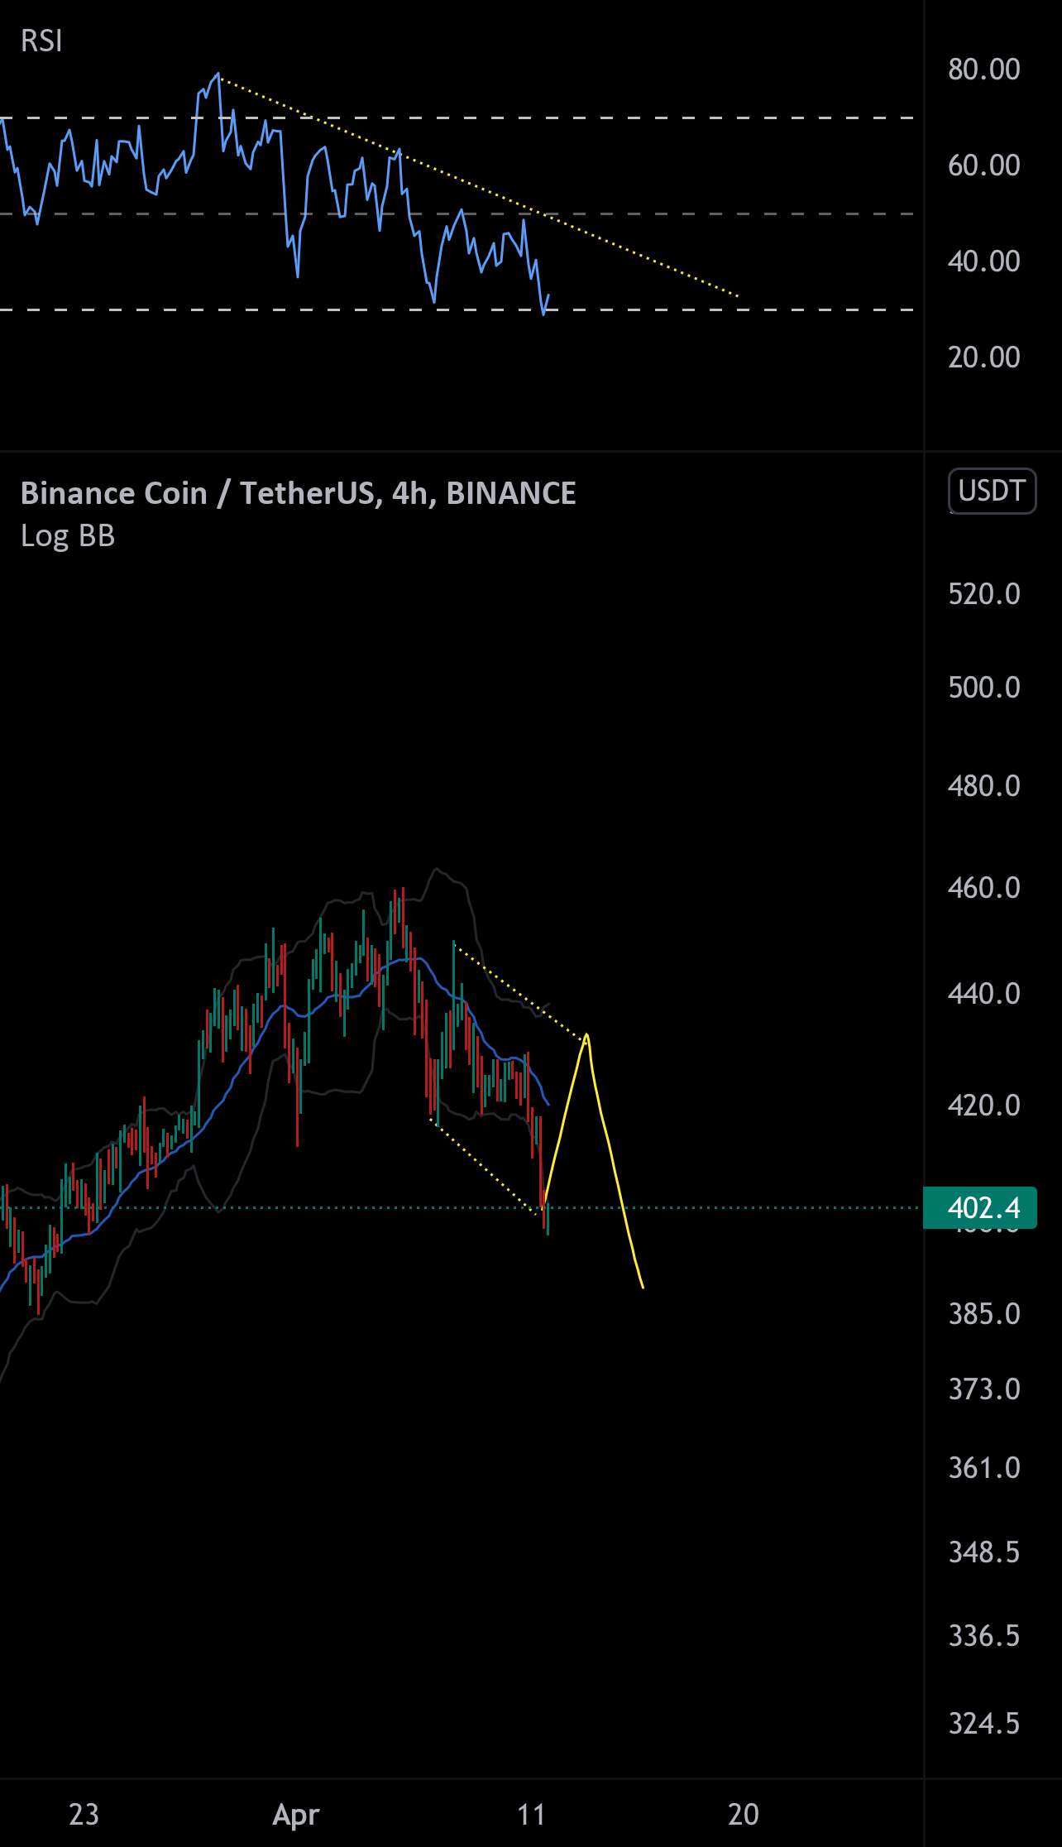Click the RSI 80.00 scale label

(984, 70)
